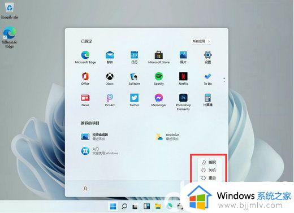Select Sleep (睡眠) in the power menu
The height and width of the screenshot is (213, 294).
[209, 162]
